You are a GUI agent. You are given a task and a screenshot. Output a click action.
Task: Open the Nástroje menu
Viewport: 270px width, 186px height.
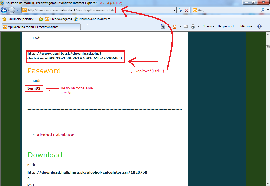(x=247, y=26)
